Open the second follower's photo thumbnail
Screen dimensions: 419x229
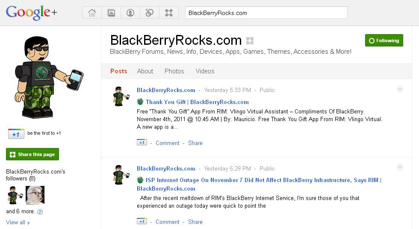[35, 195]
